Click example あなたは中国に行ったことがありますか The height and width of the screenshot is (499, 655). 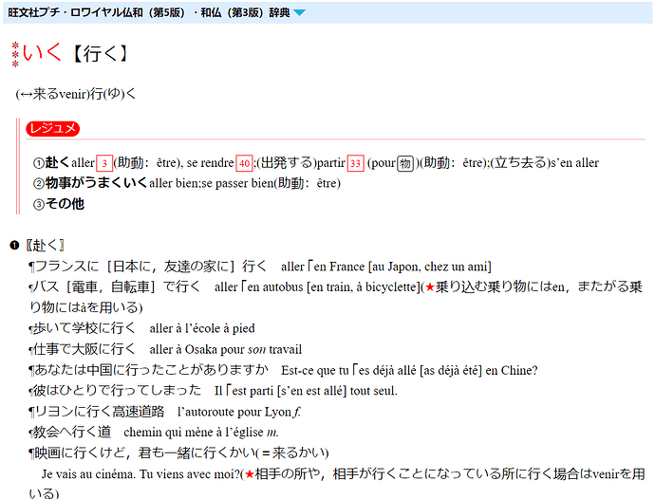(x=151, y=370)
